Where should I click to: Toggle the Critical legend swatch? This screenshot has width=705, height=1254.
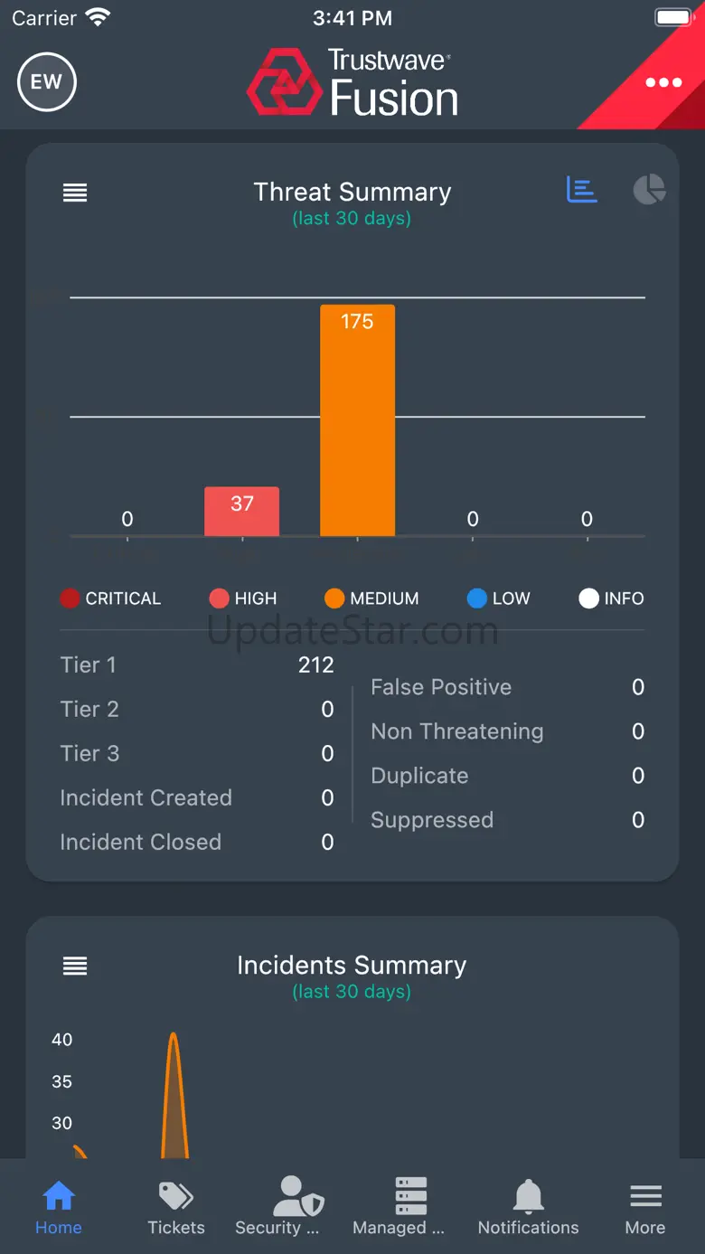tap(70, 599)
